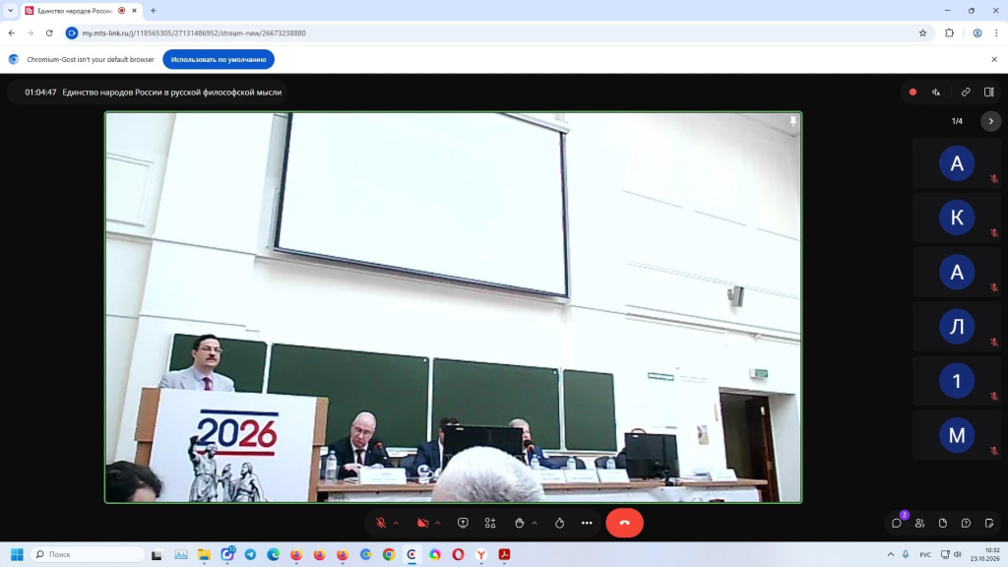Screen dimensions: 1008x567
Task: Change the video layout view
Action: coord(989,92)
